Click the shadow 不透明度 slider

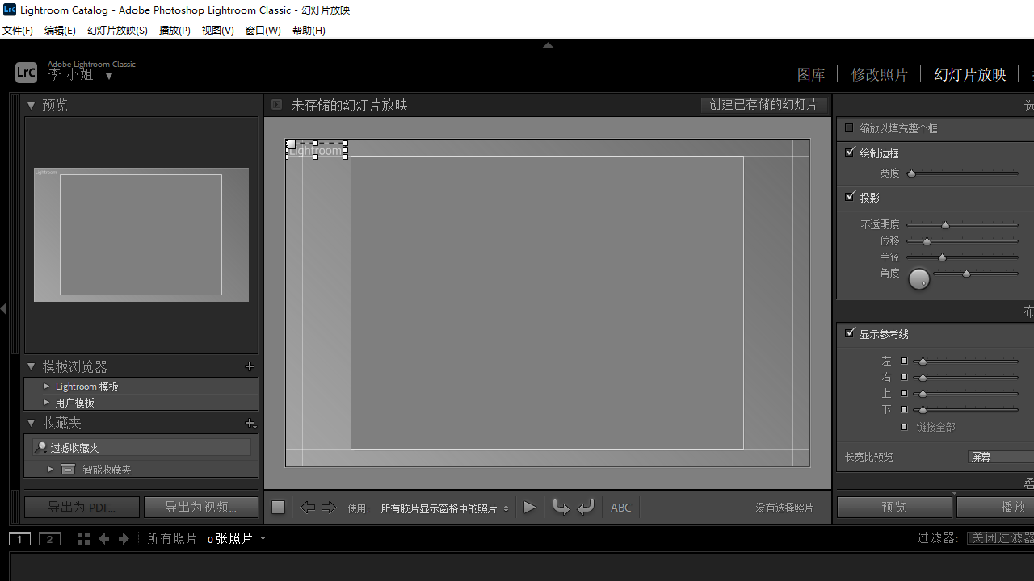[961, 225]
